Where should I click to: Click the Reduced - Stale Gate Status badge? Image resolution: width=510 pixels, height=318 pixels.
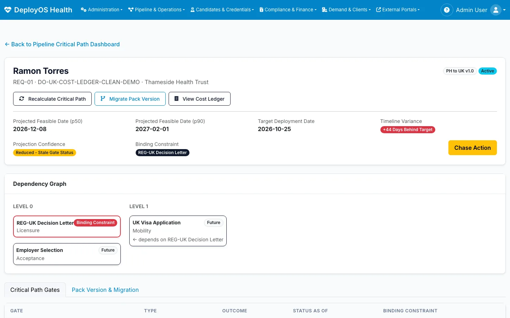pyautogui.click(x=45, y=153)
